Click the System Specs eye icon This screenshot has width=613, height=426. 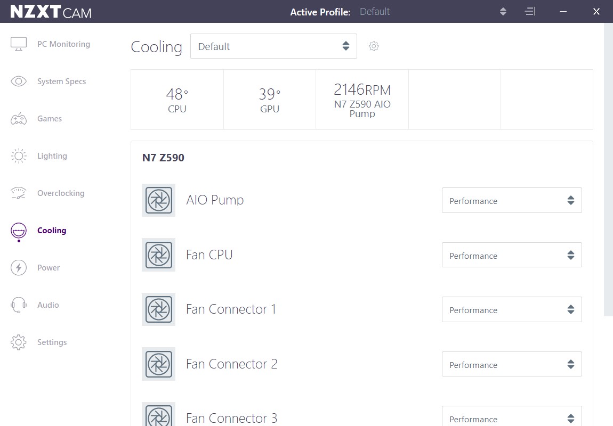[18, 81]
